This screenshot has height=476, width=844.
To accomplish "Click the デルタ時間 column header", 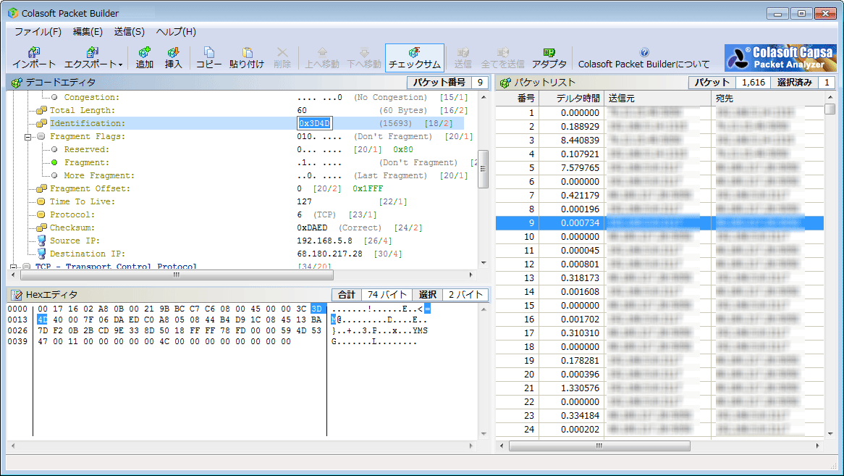I will coord(571,98).
